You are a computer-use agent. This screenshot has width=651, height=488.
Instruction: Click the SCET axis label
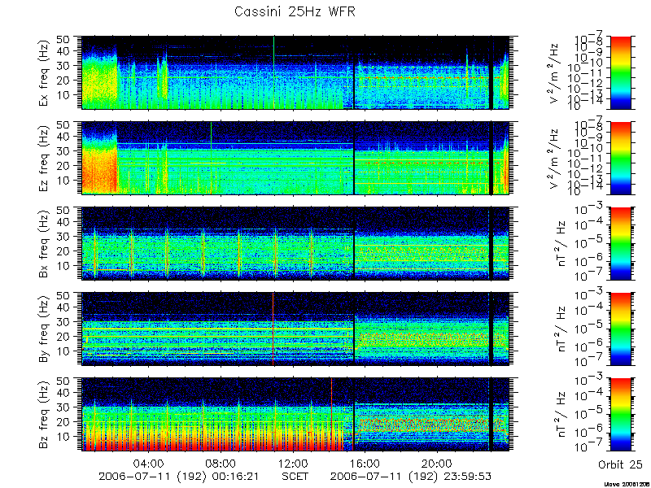pos(295,476)
